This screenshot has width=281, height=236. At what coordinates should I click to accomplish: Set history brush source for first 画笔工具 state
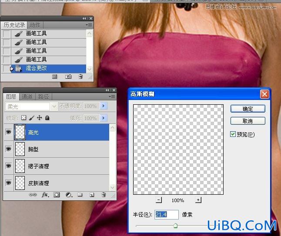click(x=6, y=33)
